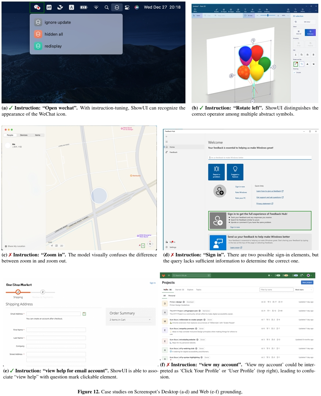Focus the First Name field on checkout
The image size is (321, 396).
[56, 330]
